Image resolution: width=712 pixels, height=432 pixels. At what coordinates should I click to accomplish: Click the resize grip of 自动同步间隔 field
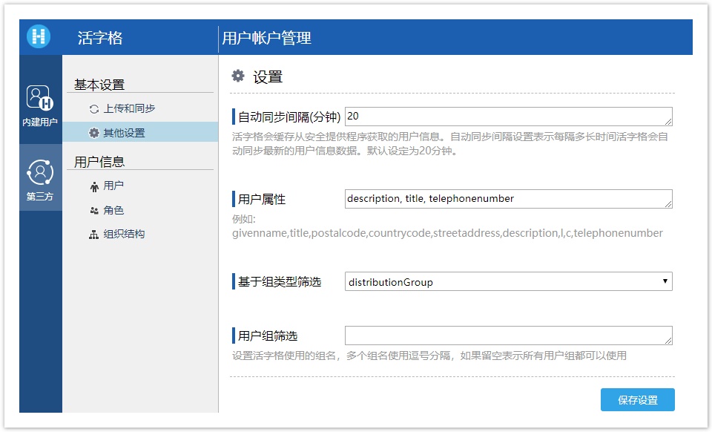(668, 122)
